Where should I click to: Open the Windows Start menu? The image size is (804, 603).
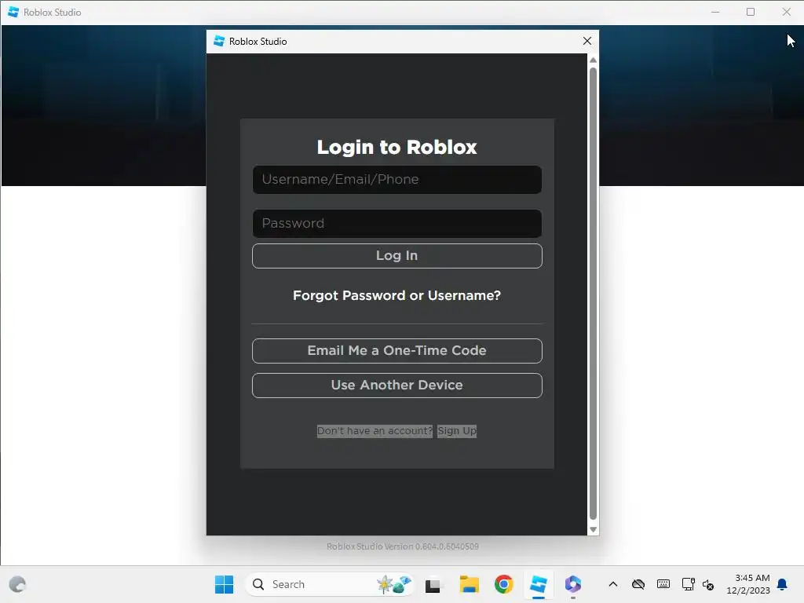(224, 584)
